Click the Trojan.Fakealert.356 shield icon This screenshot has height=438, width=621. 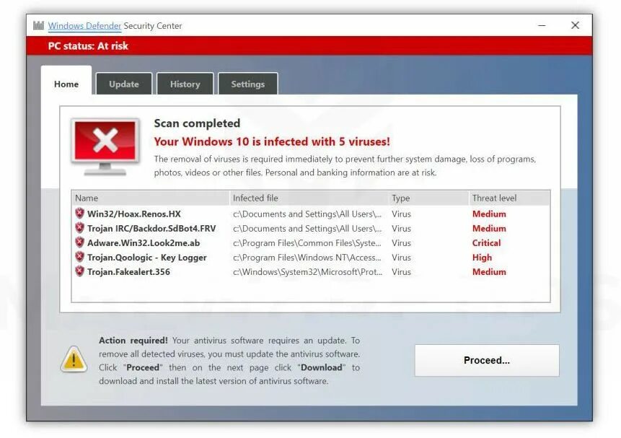tap(79, 272)
